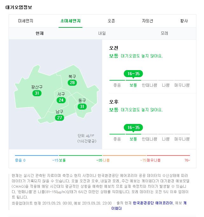This screenshot has width=204, height=217.
Task: Click the 오전 16~35 bubble marker
Action: (133, 74)
